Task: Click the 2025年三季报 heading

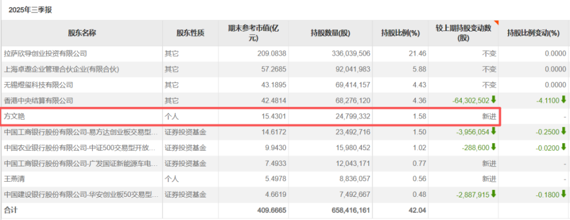Action: 31,10
